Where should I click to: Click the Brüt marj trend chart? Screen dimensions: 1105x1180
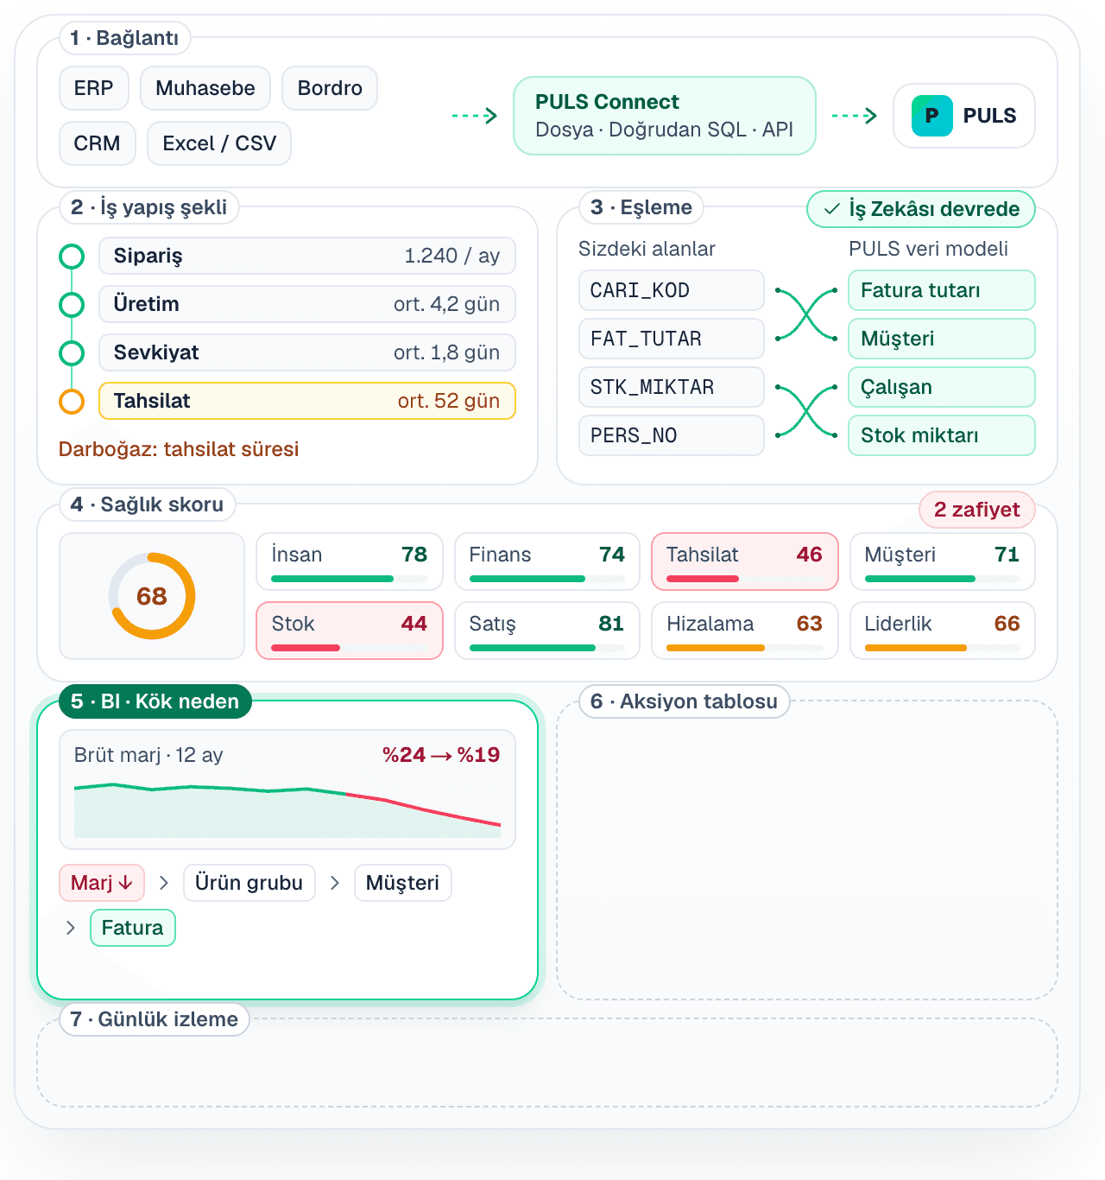(287, 810)
